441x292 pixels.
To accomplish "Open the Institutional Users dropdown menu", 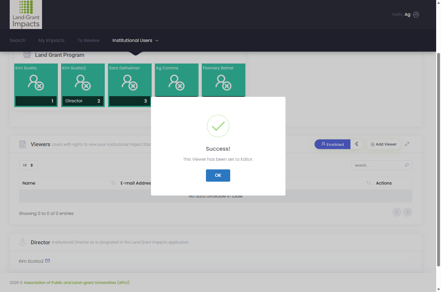I will (x=135, y=40).
